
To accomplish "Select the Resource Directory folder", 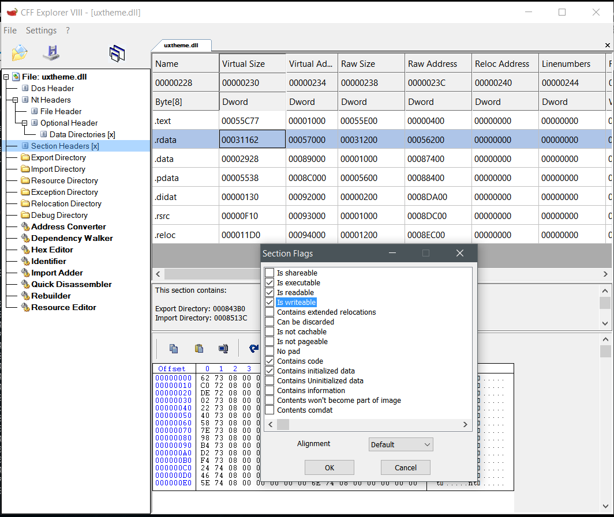I will (x=64, y=180).
